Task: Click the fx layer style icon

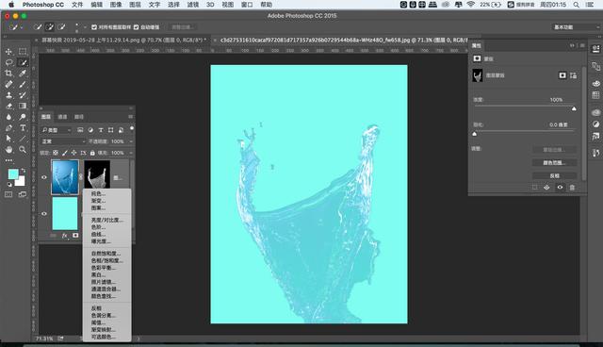Action: 65,236
